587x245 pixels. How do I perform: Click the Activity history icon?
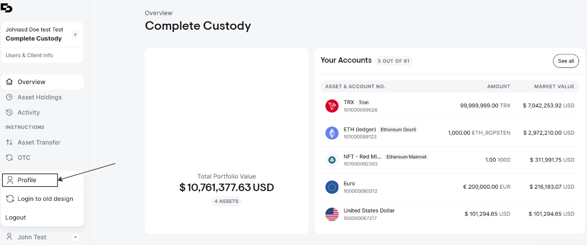(9, 113)
